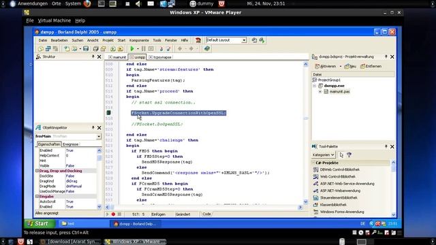The height and width of the screenshot is (245, 436).
Task: Collapse the Eingabe property category
Action: point(37,197)
